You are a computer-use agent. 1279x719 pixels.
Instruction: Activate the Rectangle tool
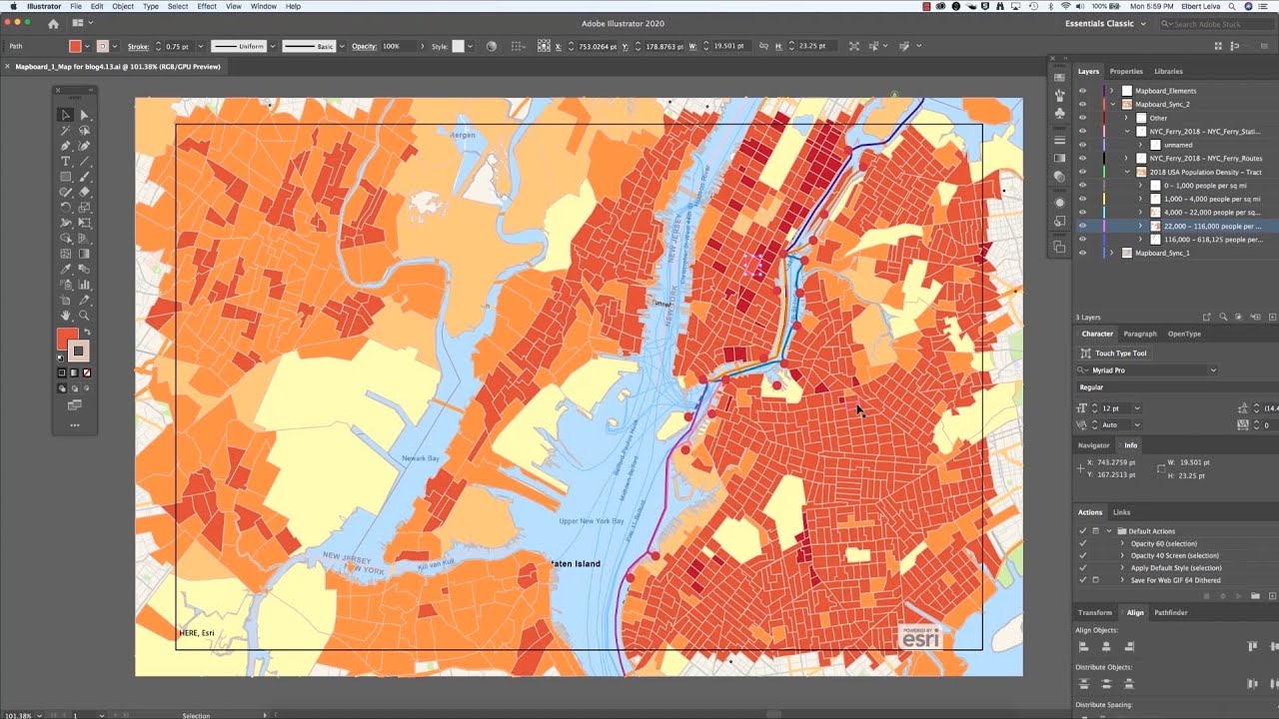click(66, 177)
